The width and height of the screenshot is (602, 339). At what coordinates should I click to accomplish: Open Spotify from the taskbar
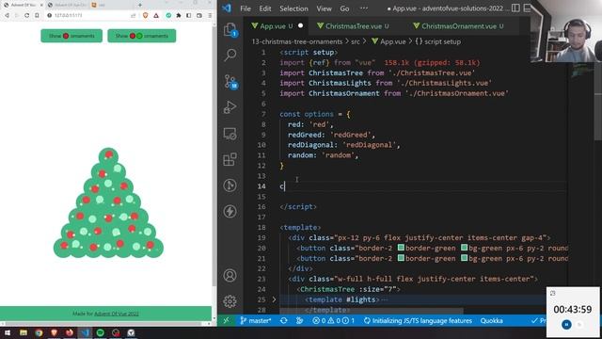coord(101,332)
